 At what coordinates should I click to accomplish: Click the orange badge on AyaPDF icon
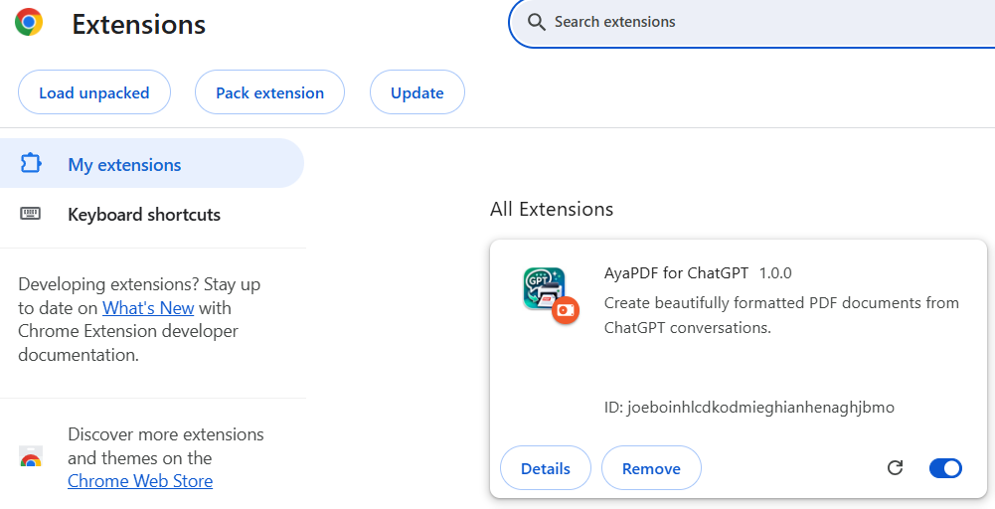click(566, 310)
